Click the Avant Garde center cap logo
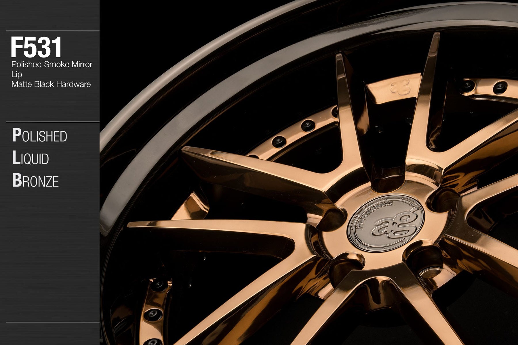 tap(386, 223)
